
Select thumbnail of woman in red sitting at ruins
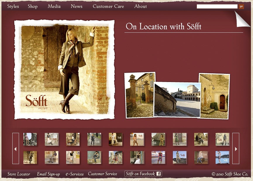(x=116, y=157)
